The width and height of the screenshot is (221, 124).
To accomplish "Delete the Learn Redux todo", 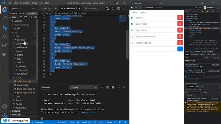I will pos(180,30).
